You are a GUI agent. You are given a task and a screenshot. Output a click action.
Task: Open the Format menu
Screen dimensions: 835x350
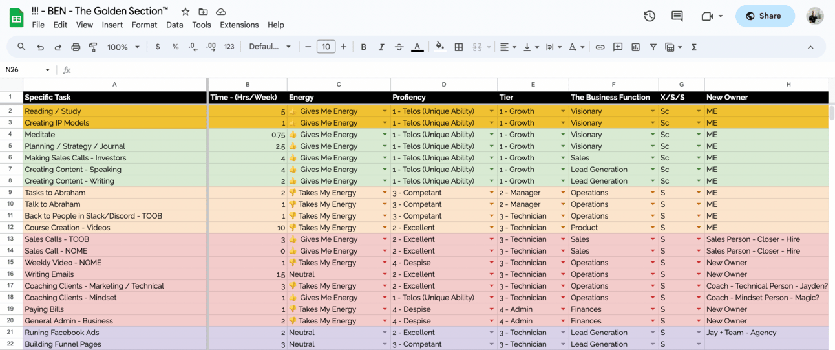(144, 25)
